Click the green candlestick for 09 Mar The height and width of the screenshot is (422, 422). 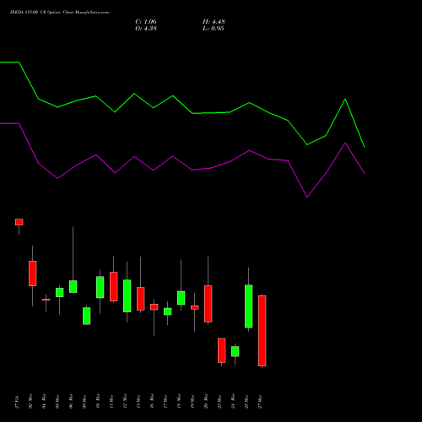click(x=87, y=316)
